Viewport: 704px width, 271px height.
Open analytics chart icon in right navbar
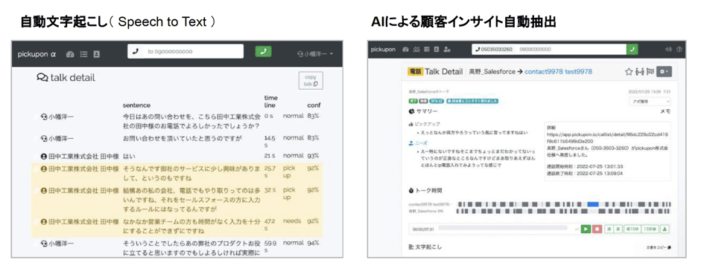[416, 50]
